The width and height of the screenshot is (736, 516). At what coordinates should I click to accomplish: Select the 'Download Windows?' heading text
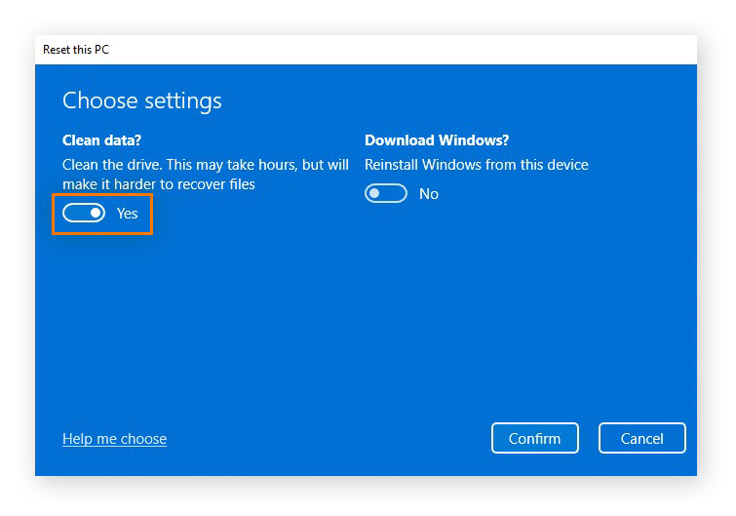(x=437, y=140)
